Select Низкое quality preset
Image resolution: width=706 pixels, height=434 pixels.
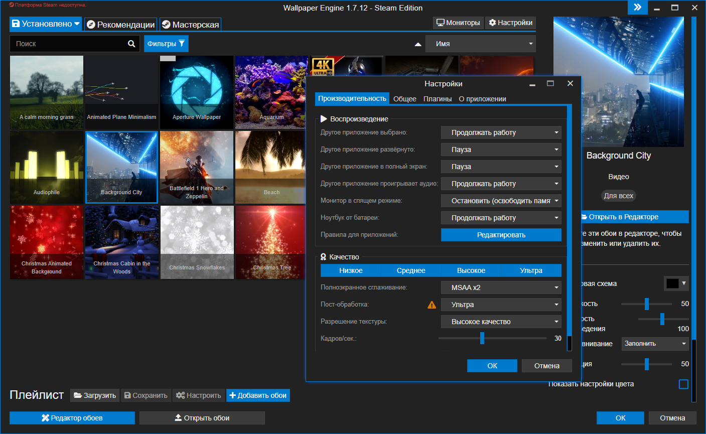point(351,270)
